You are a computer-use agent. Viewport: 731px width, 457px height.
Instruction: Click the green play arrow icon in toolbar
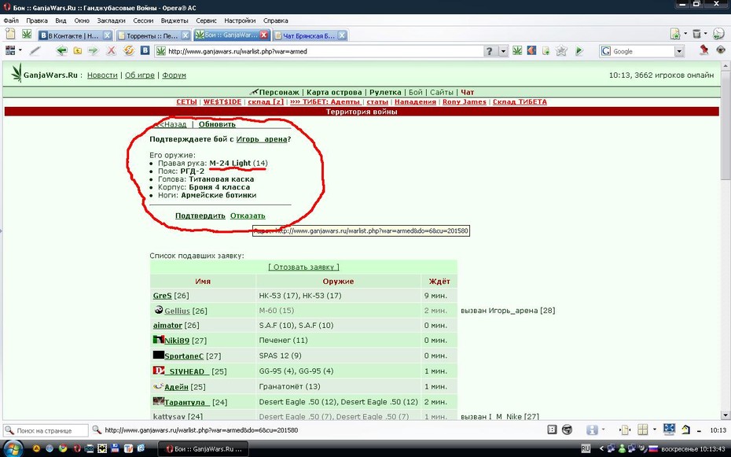579,50
